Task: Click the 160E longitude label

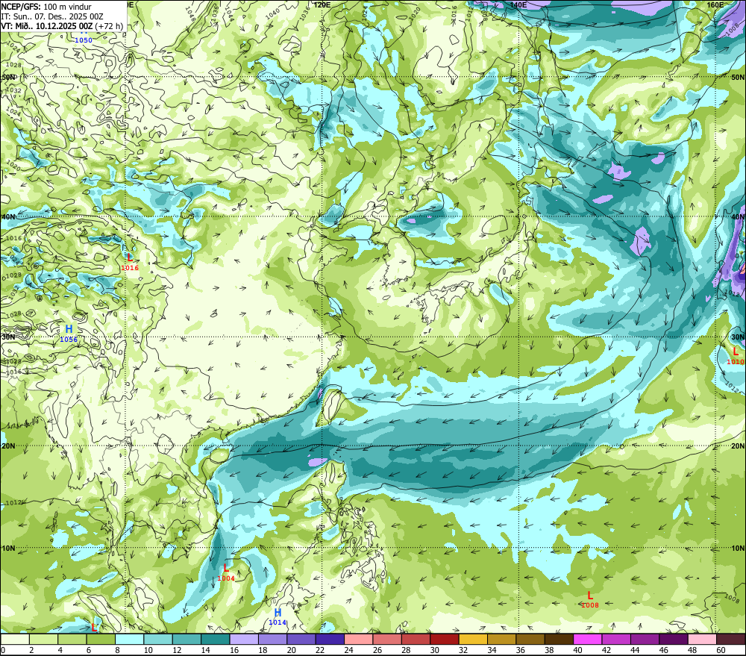Action: click(715, 4)
